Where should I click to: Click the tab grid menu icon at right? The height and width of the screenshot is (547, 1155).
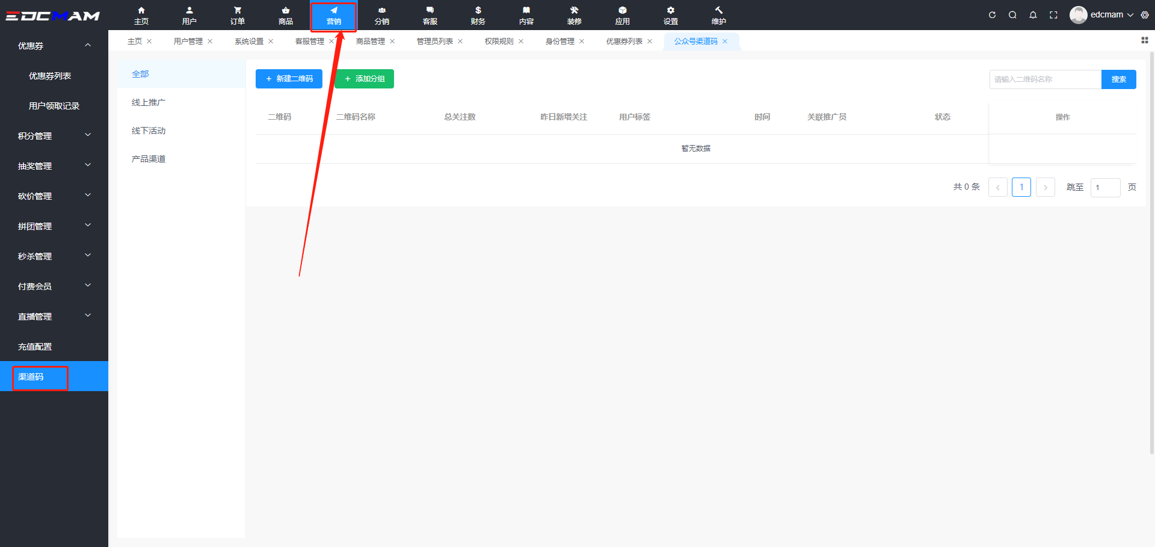click(x=1144, y=40)
